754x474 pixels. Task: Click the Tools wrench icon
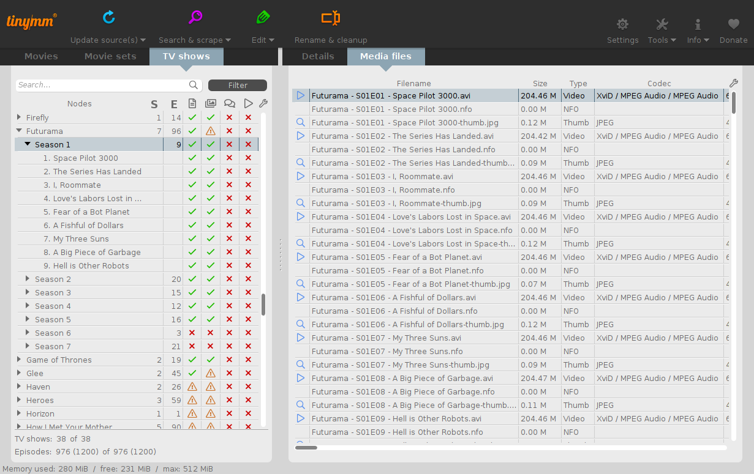pyautogui.click(x=662, y=24)
